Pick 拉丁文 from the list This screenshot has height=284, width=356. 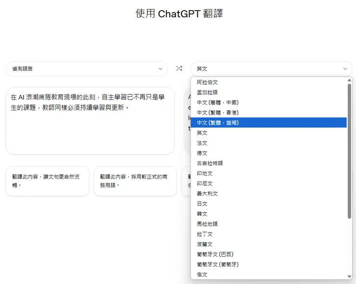click(x=269, y=234)
